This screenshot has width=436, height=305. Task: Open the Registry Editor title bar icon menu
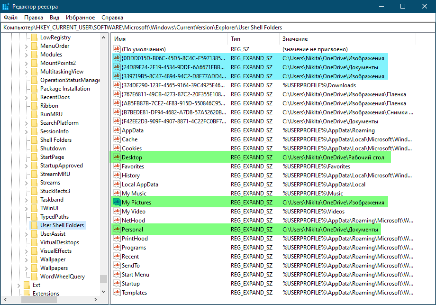pyautogui.click(x=6, y=6)
